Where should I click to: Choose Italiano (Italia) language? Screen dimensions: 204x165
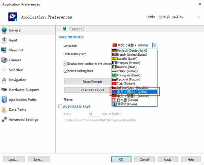134,67
